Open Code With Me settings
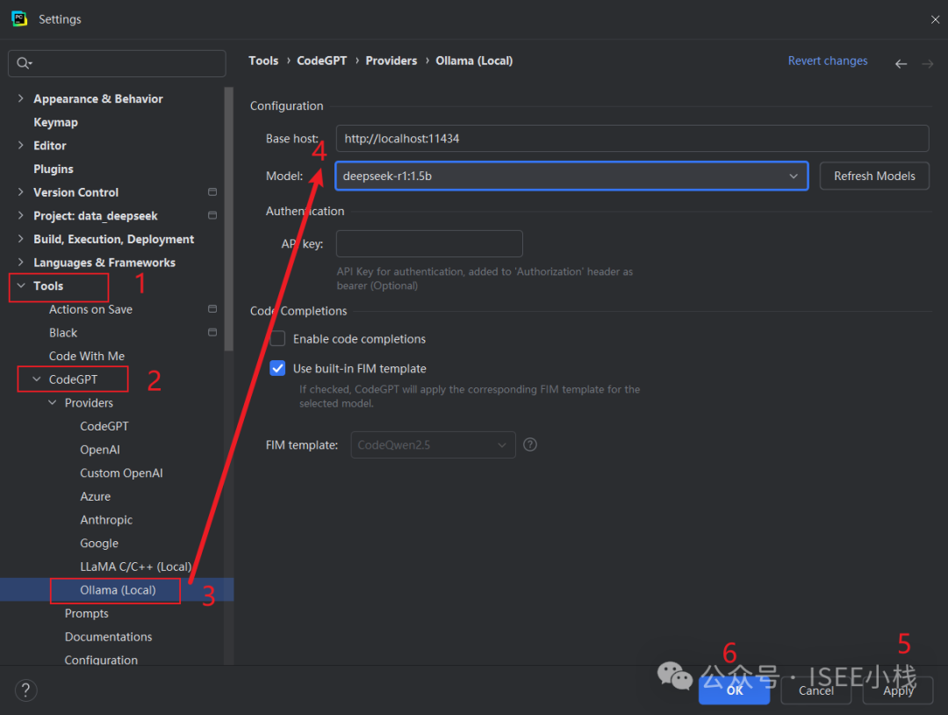The image size is (948, 715). [x=86, y=356]
